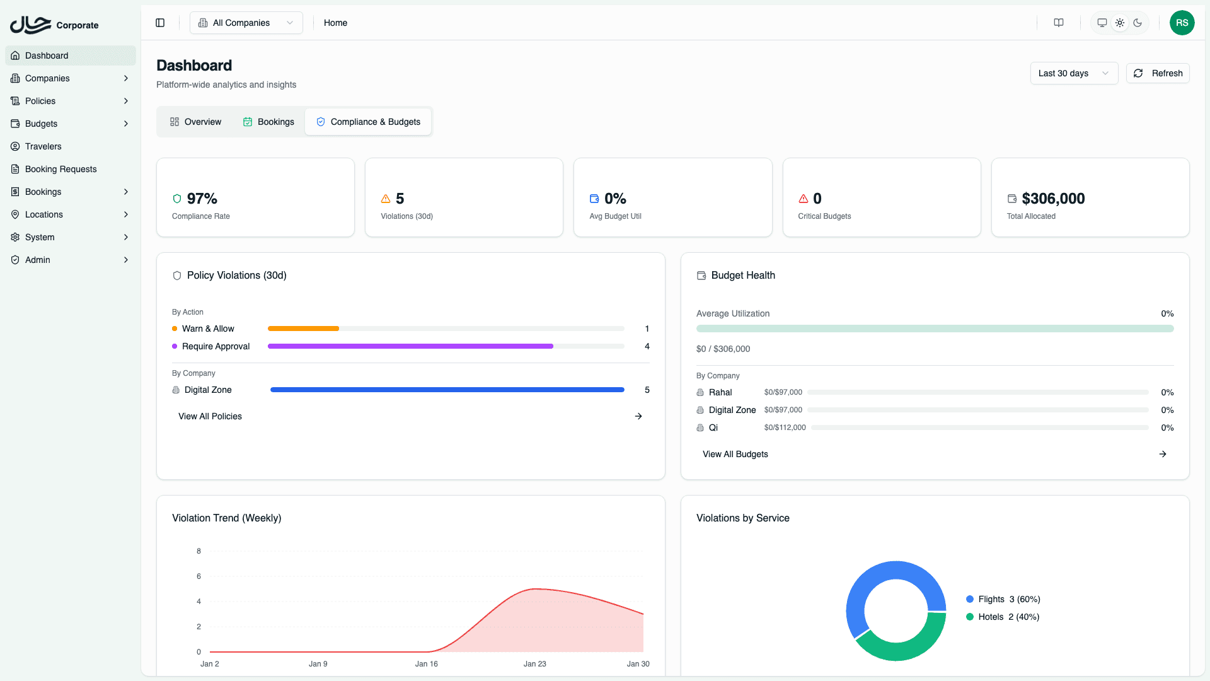The width and height of the screenshot is (1210, 681).
Task: Open the documentation book icon in the header
Action: click(x=1058, y=23)
